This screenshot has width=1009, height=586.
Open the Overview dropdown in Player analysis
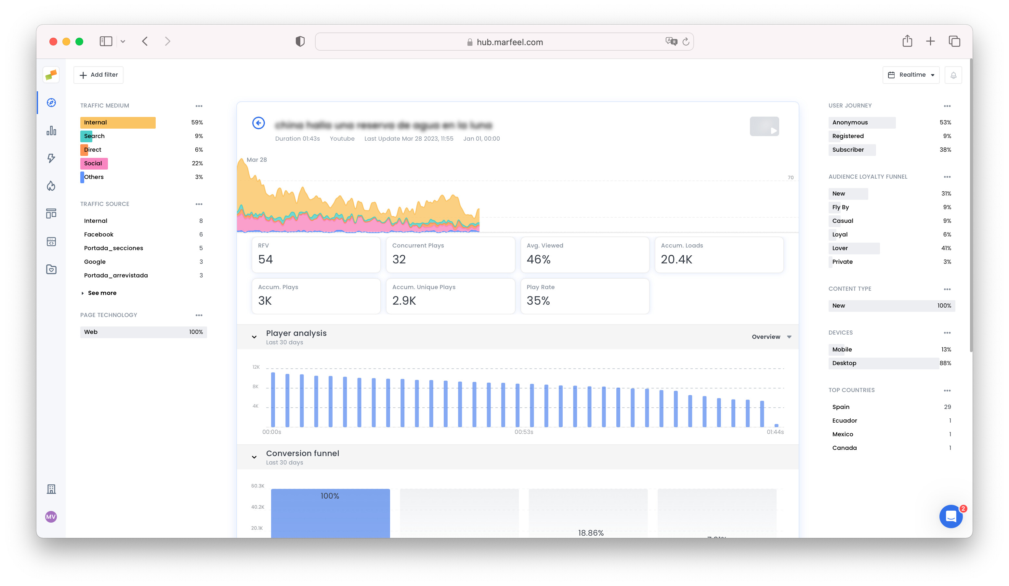(x=770, y=337)
